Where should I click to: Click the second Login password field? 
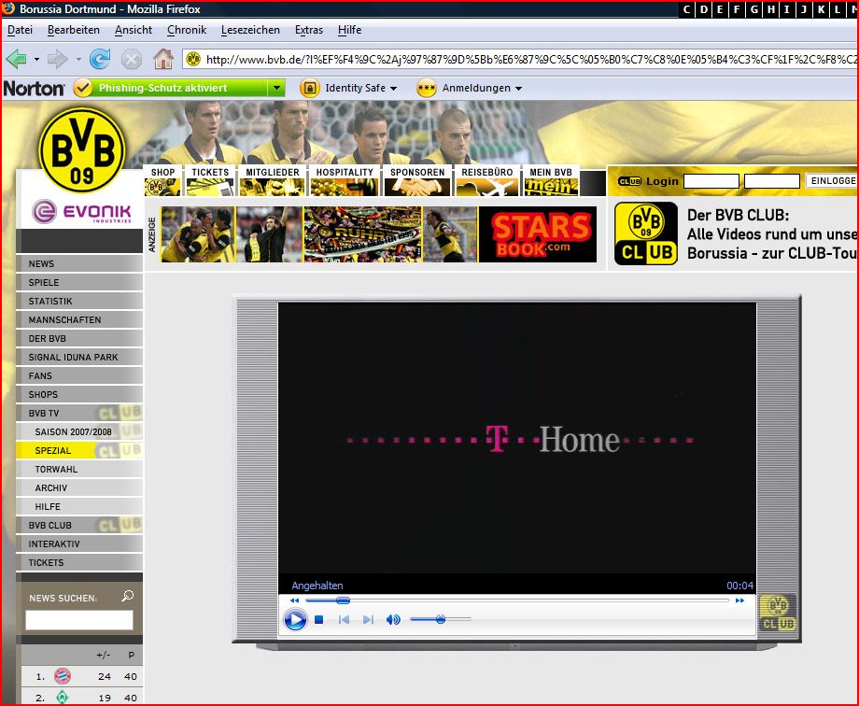[x=772, y=181]
